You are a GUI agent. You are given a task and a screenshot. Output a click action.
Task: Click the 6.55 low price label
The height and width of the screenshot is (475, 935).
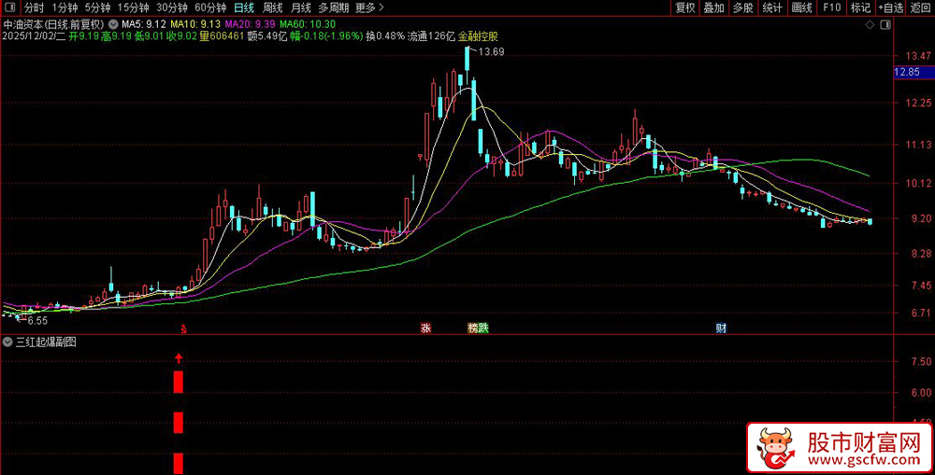37,321
